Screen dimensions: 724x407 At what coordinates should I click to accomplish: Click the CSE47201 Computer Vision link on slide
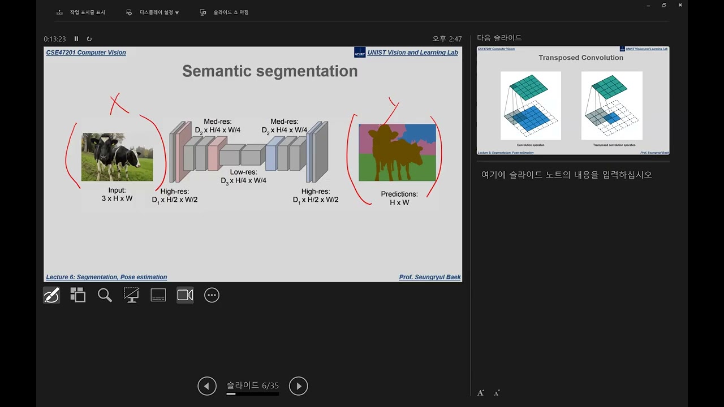tap(86, 53)
